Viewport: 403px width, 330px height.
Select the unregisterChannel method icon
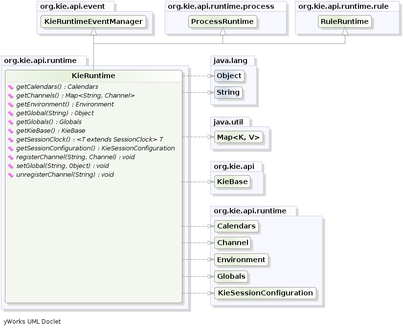pyautogui.click(x=11, y=175)
